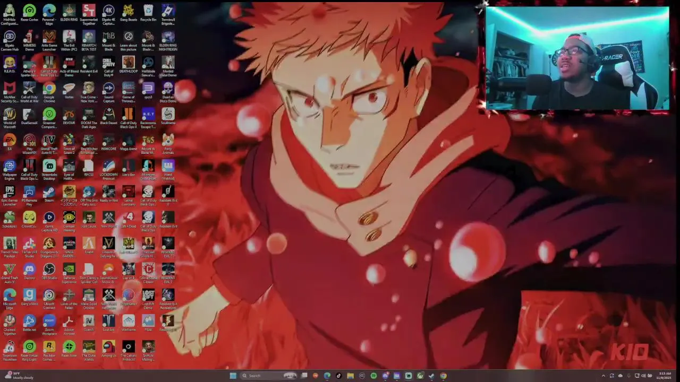Open GeForce Experience shortcut
680x382 pixels.
[x=69, y=274]
